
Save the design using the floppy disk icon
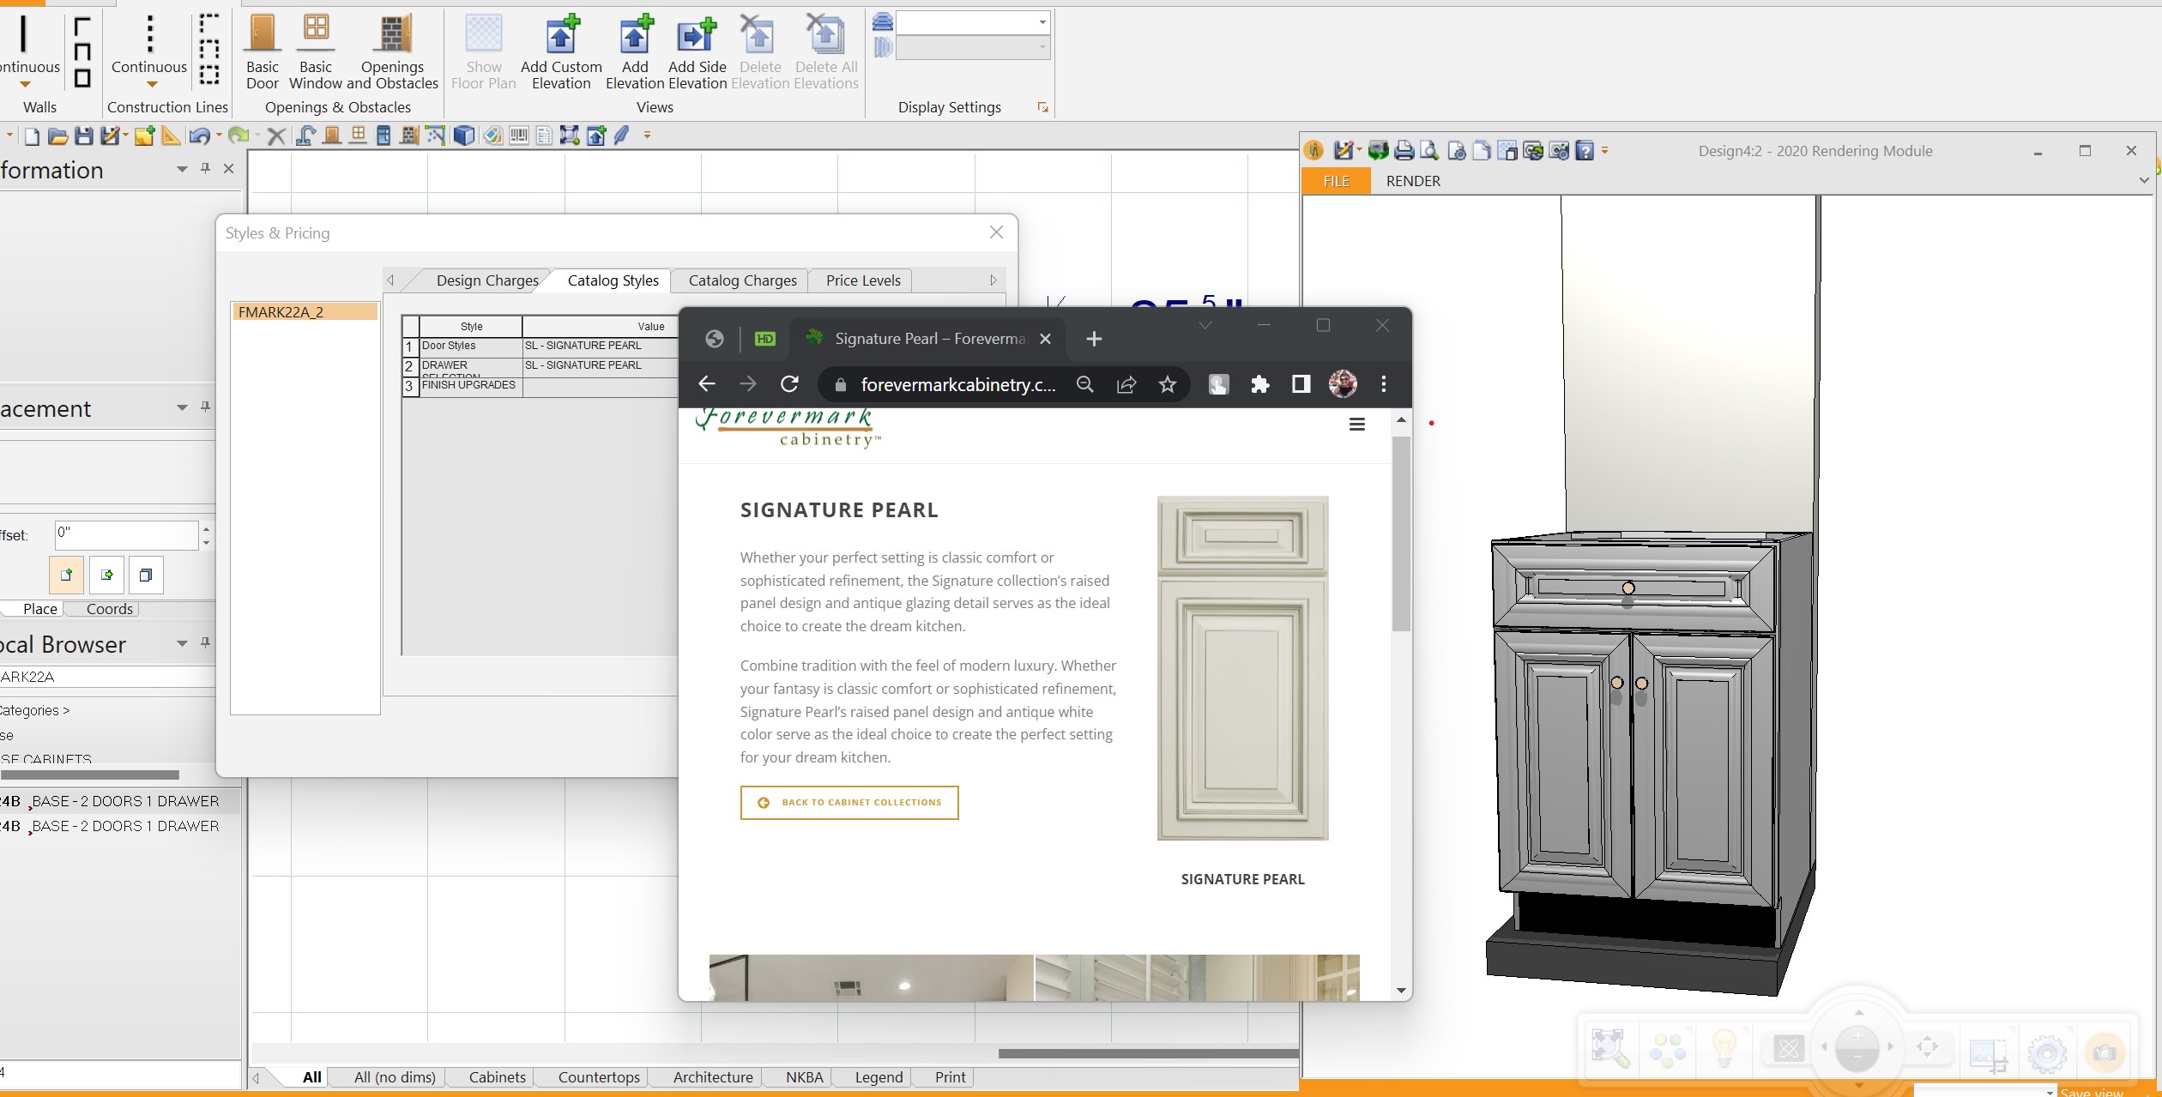pos(83,136)
